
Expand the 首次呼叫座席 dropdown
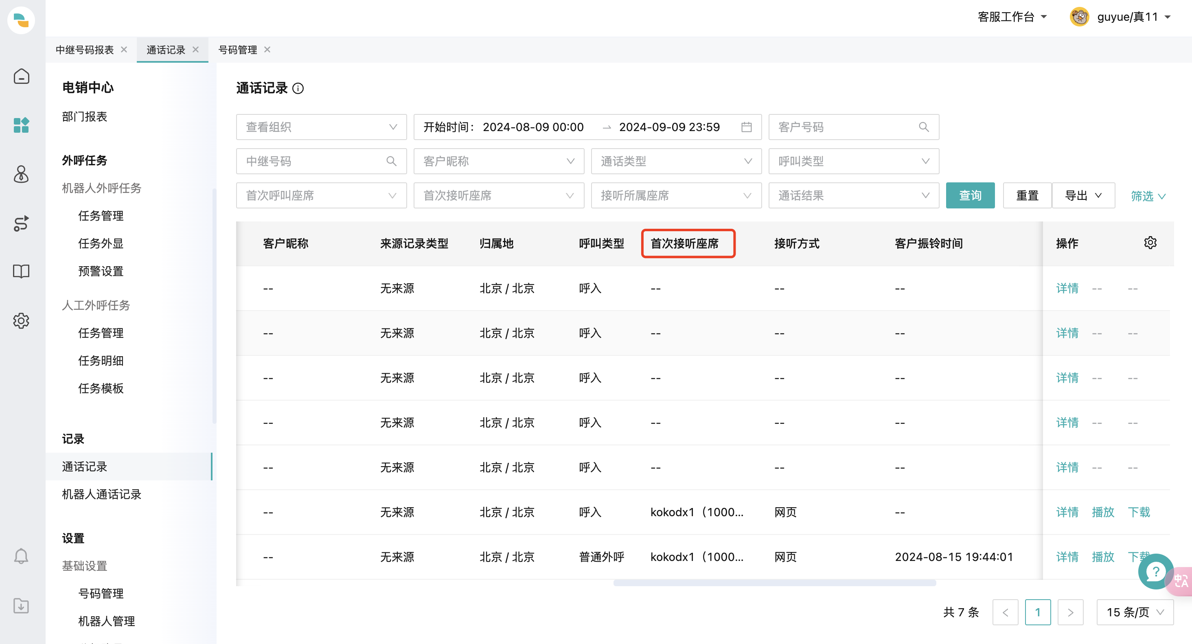click(x=321, y=196)
